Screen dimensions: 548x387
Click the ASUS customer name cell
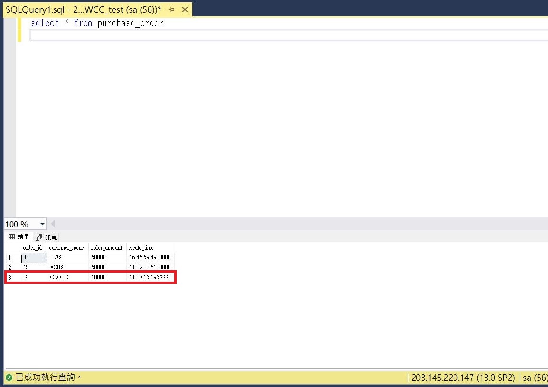68,267
